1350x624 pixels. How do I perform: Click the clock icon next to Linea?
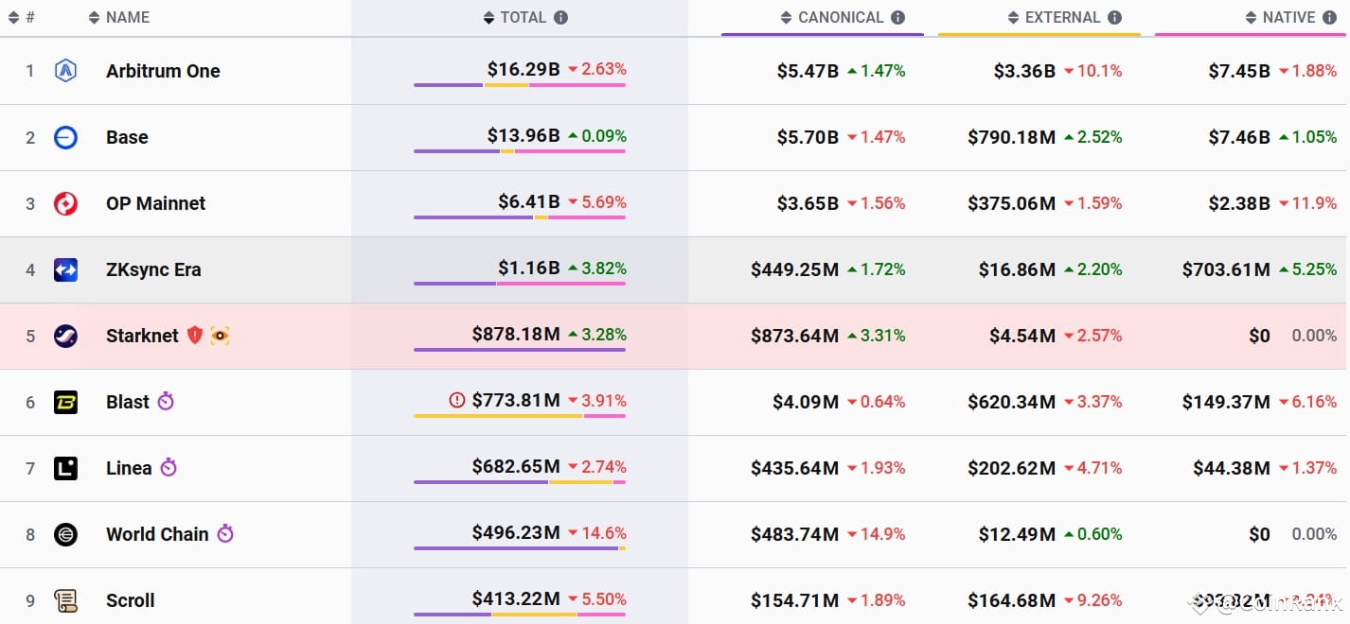tap(166, 467)
